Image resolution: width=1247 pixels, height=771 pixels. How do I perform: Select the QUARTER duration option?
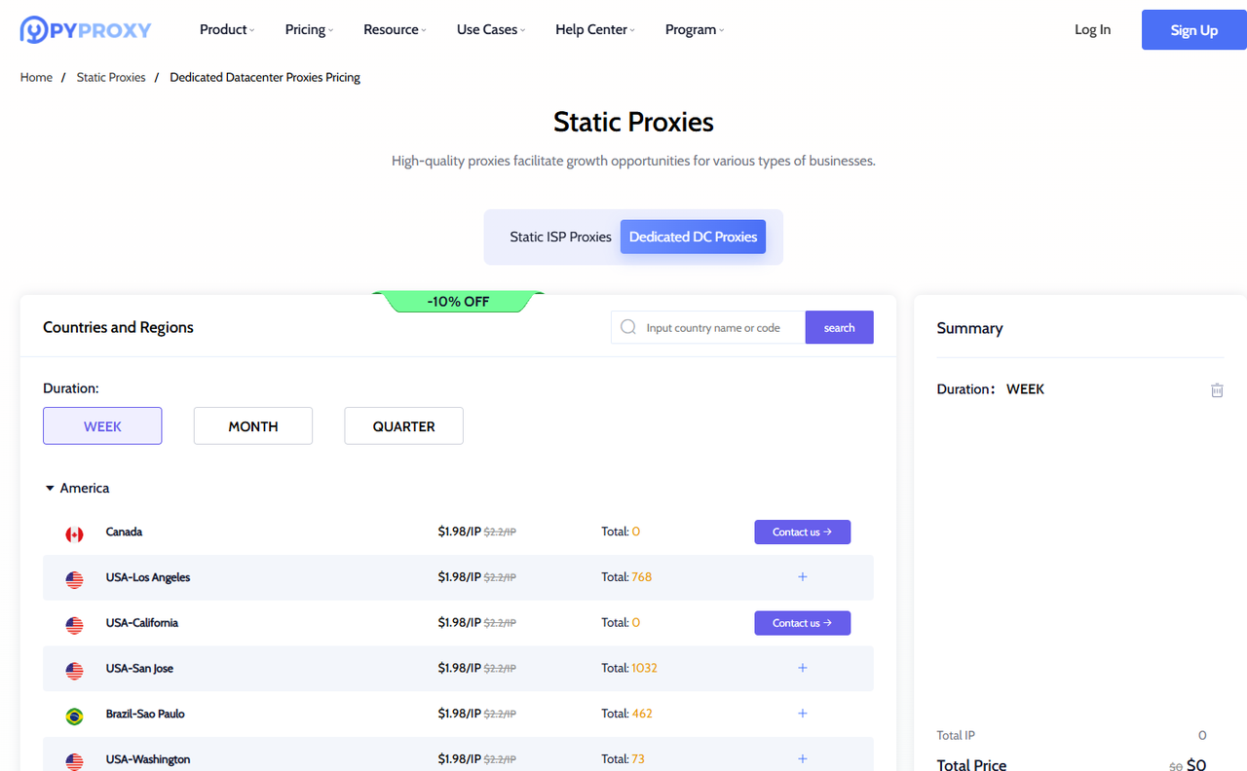click(403, 426)
